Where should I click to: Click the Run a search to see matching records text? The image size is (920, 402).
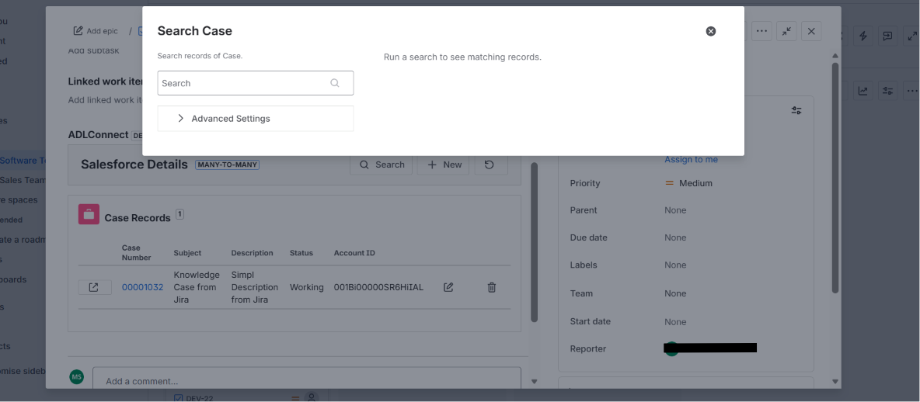[462, 57]
